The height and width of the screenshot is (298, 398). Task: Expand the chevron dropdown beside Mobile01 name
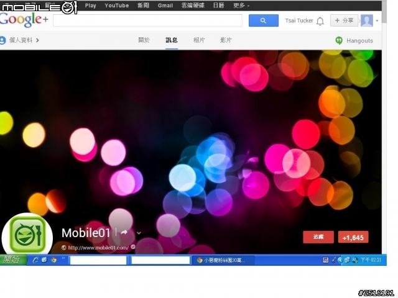139,233
